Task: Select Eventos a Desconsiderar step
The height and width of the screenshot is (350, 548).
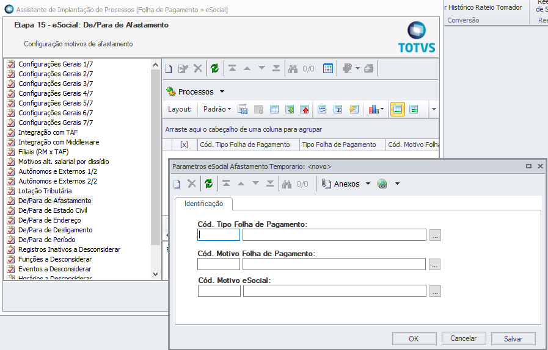Action: (54, 270)
